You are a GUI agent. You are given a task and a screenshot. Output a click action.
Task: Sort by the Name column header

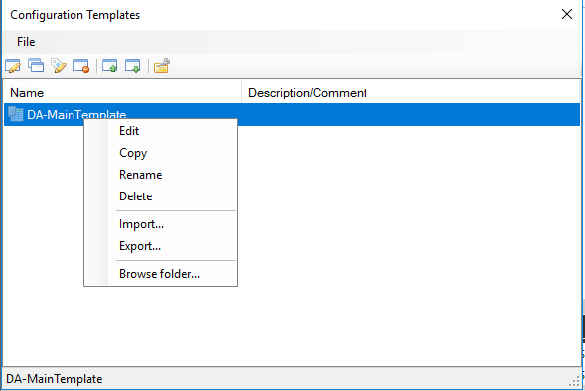(122, 93)
